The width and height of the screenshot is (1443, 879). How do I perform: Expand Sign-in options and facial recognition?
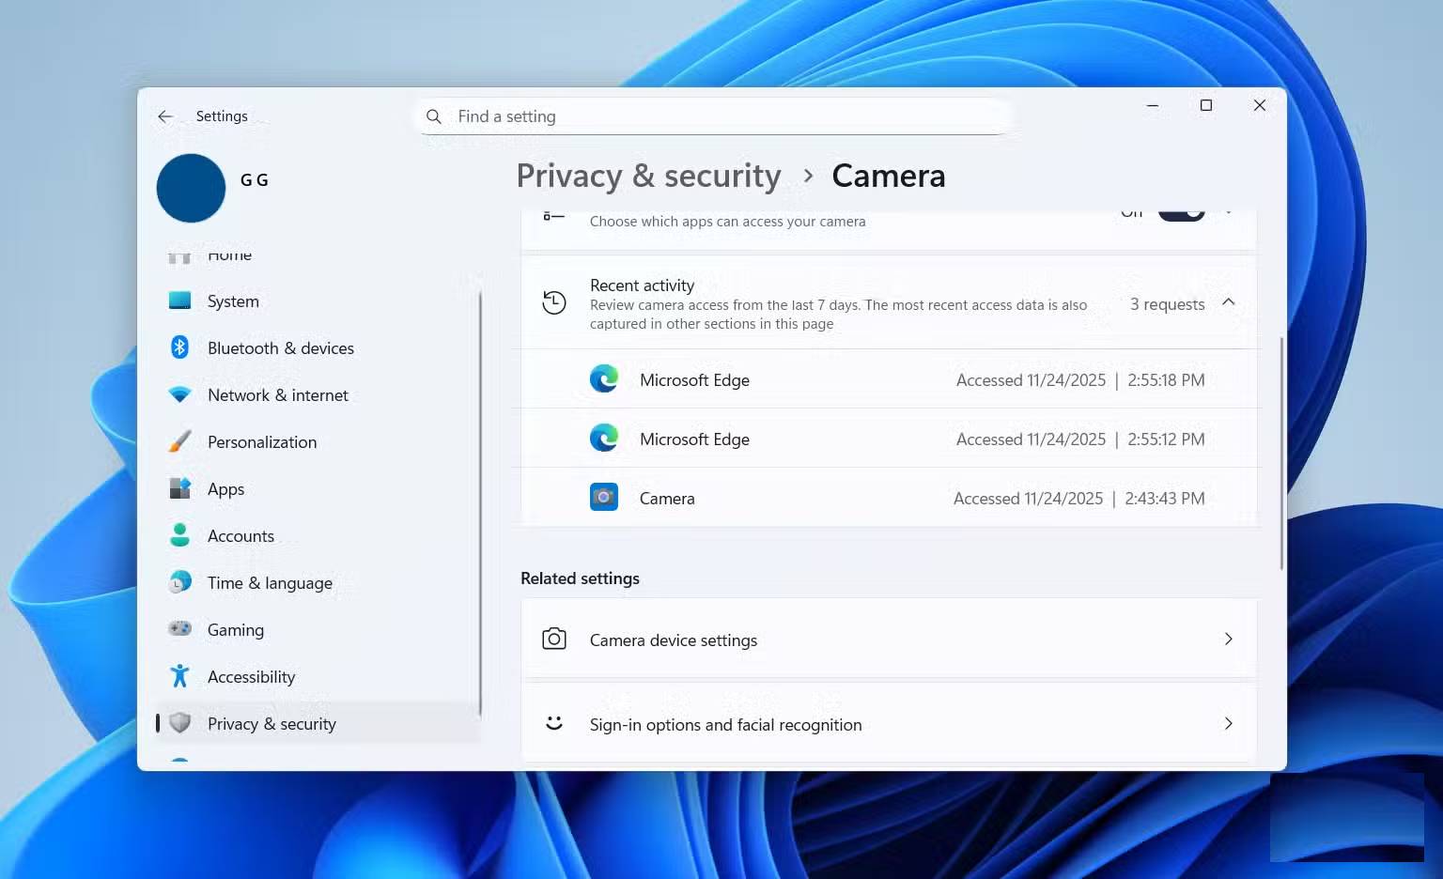(x=1229, y=724)
